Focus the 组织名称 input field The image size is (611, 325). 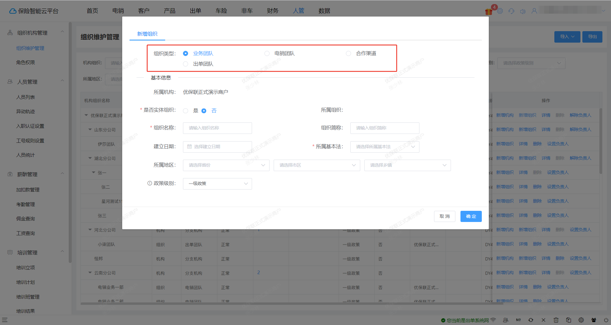(x=217, y=128)
